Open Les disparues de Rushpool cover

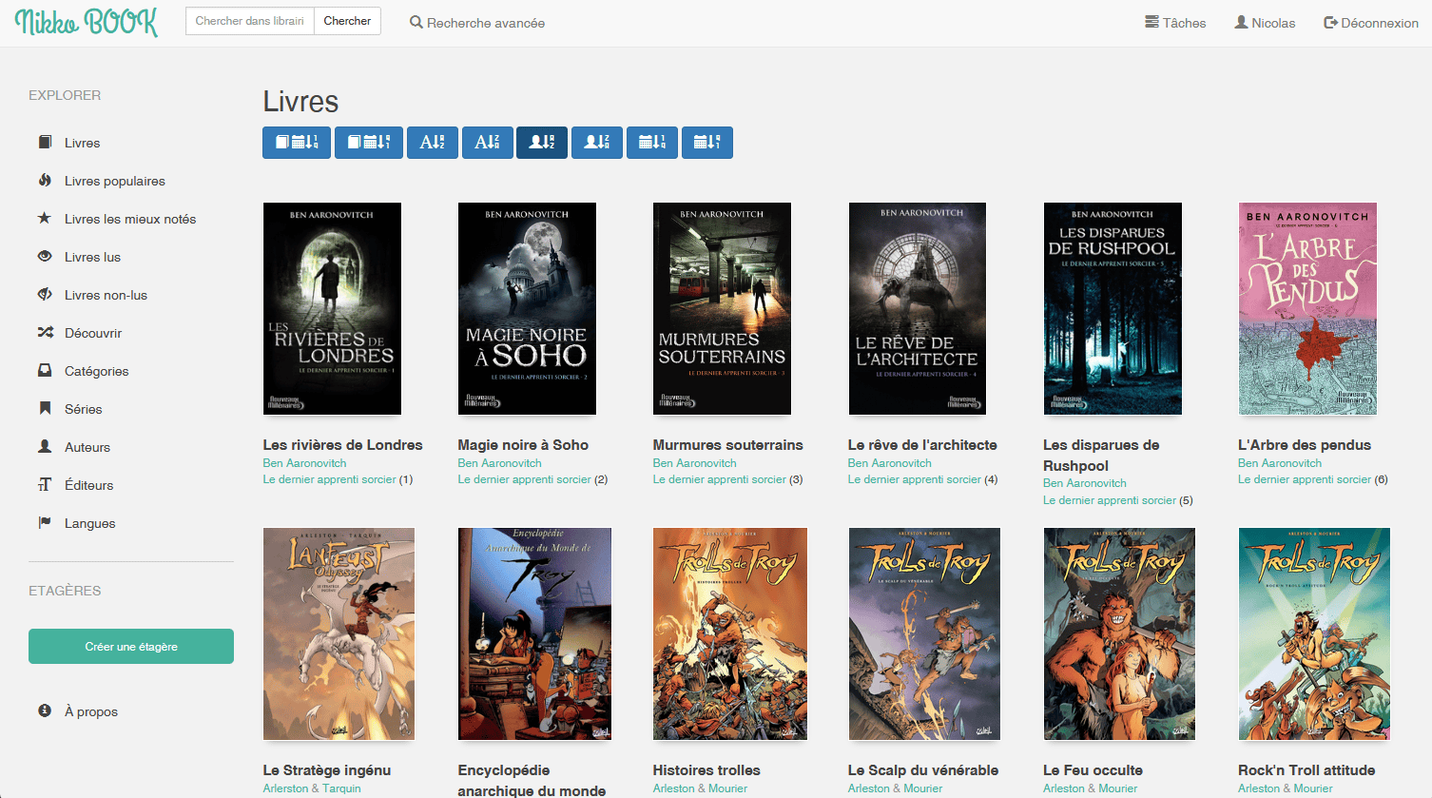[x=1113, y=309]
